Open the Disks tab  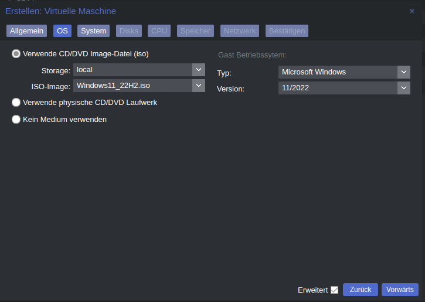pos(129,31)
